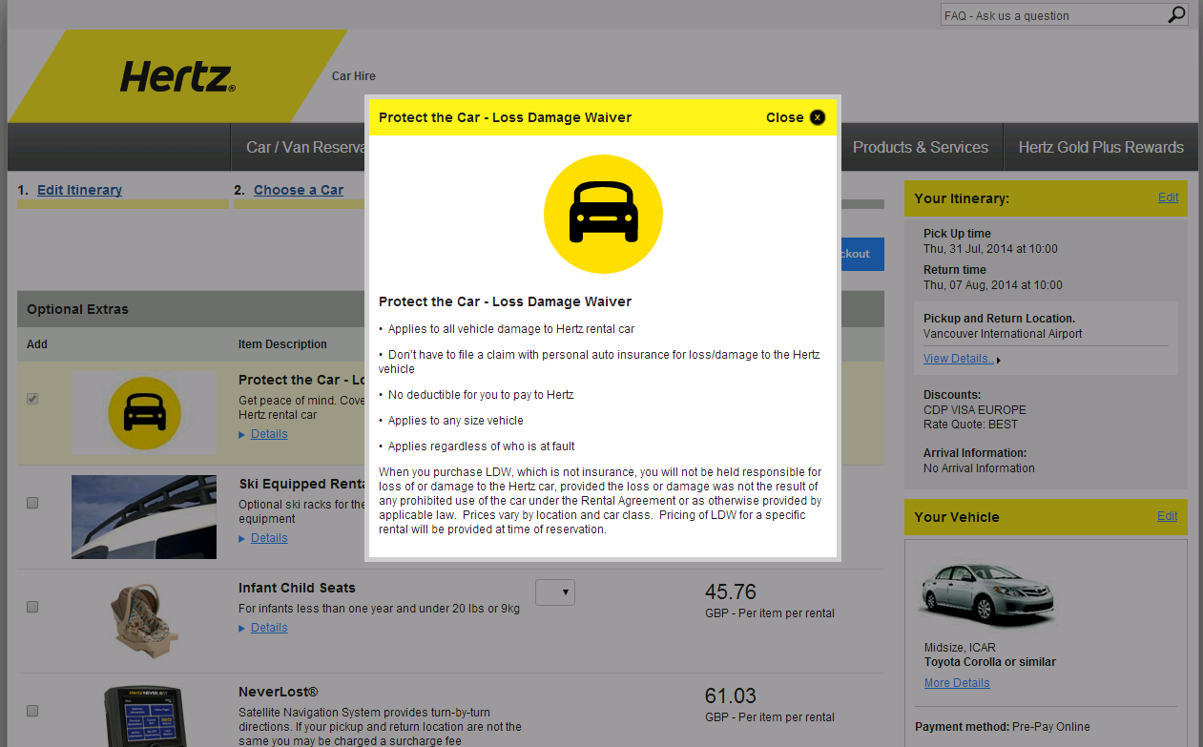Open the Hertz Gold Plus Rewards menu
Viewport: 1203px width, 747px height.
pos(1101,147)
